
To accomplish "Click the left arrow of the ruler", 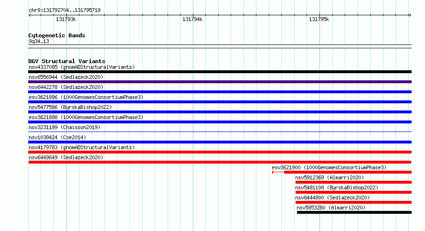I will point(30,15).
